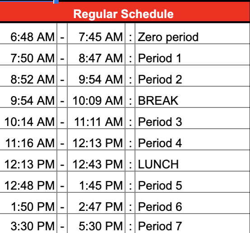Select the Period 4 cell
The image size is (250, 233).
coord(192,140)
